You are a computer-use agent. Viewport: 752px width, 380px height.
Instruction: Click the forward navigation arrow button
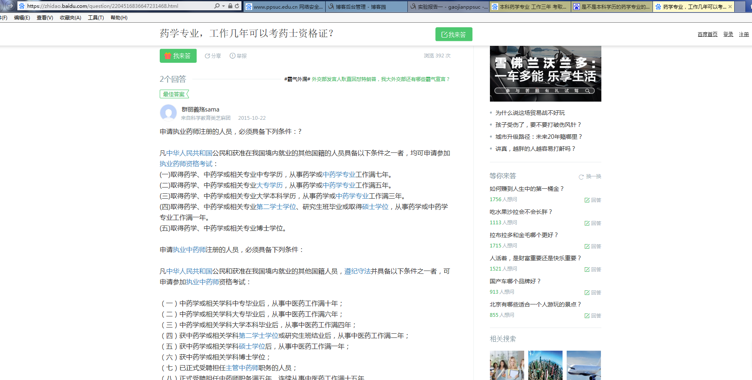pyautogui.click(x=9, y=6)
